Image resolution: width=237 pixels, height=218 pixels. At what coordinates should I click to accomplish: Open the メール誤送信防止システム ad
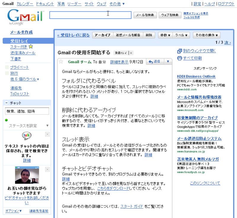(199, 138)
